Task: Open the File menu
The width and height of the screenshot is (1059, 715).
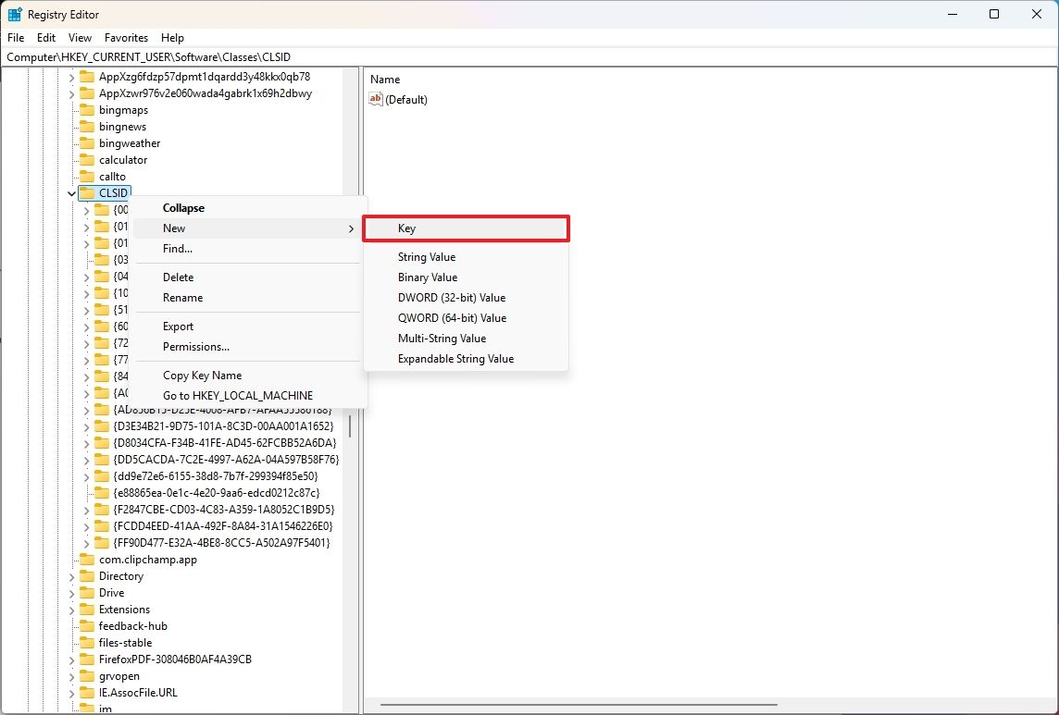Action: 15,37
